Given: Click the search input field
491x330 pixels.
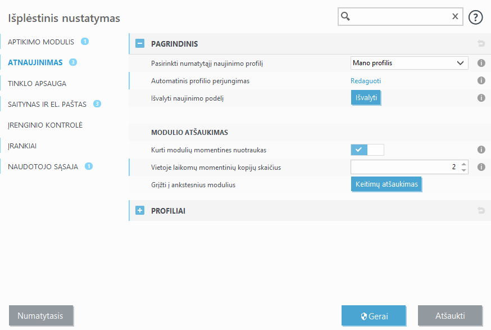Looking at the screenshot, I should 399,17.
